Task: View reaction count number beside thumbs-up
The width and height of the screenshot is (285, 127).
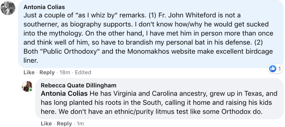Action: click(x=279, y=69)
